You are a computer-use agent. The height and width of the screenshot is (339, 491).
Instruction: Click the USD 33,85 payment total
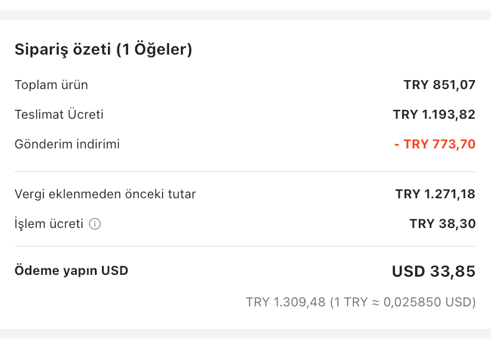[433, 272]
